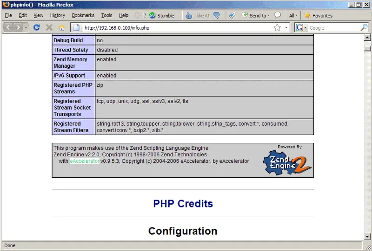This screenshot has height=251, width=372.
Task: Bookmark this page with the star icon
Action: click(277, 28)
